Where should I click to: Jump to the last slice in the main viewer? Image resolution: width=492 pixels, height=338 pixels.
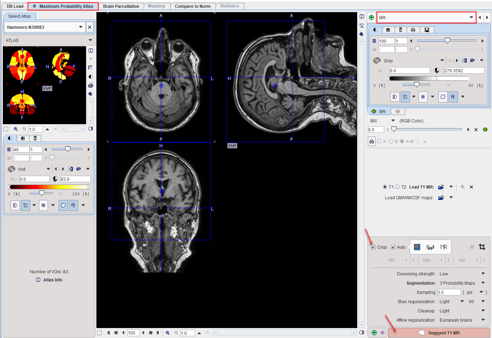158,333
